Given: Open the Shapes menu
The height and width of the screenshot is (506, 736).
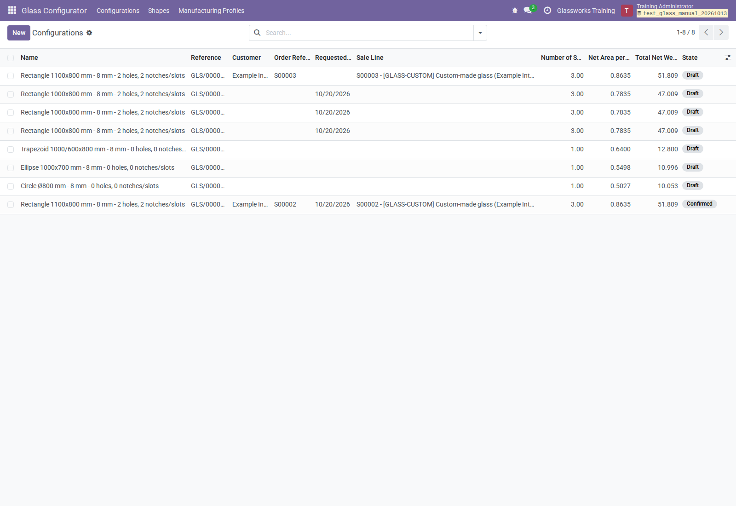Looking at the screenshot, I should [x=159, y=11].
